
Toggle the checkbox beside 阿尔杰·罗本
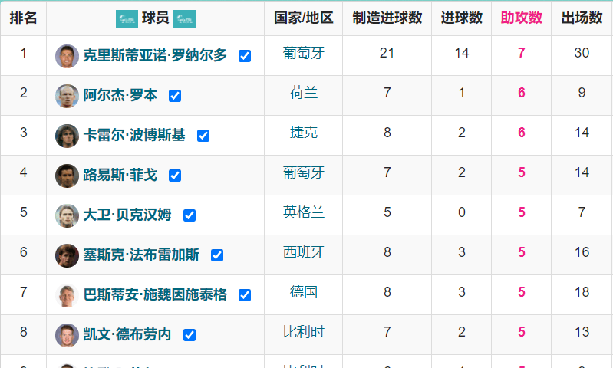(175, 96)
